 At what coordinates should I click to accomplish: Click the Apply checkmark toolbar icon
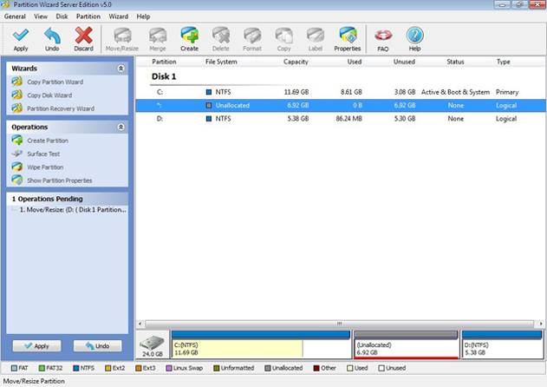[21, 38]
